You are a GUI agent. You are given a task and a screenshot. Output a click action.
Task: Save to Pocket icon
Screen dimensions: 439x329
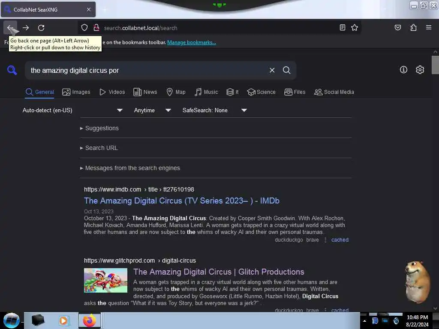pos(397,27)
